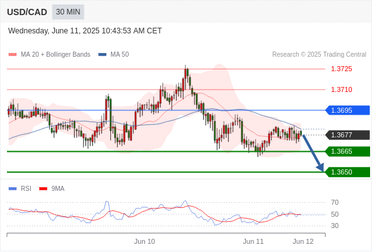Click the red 1.3710 resistance label

pos(341,89)
